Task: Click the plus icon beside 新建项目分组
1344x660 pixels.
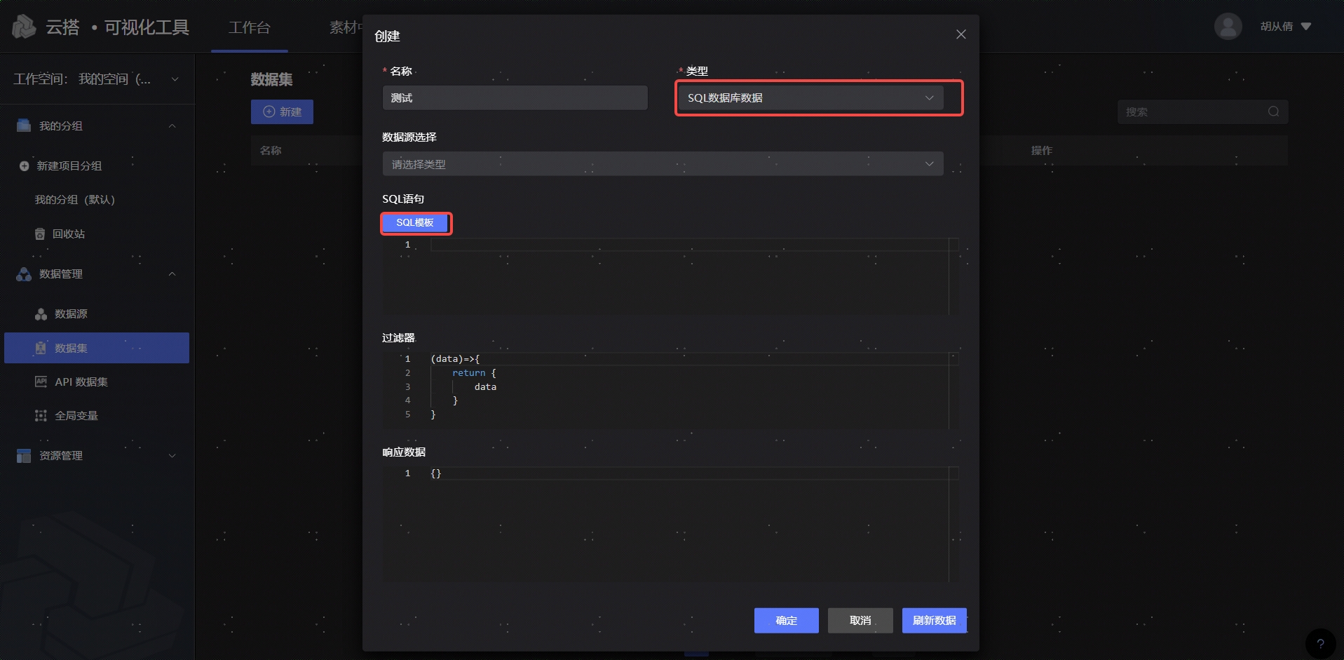Action: coord(25,166)
